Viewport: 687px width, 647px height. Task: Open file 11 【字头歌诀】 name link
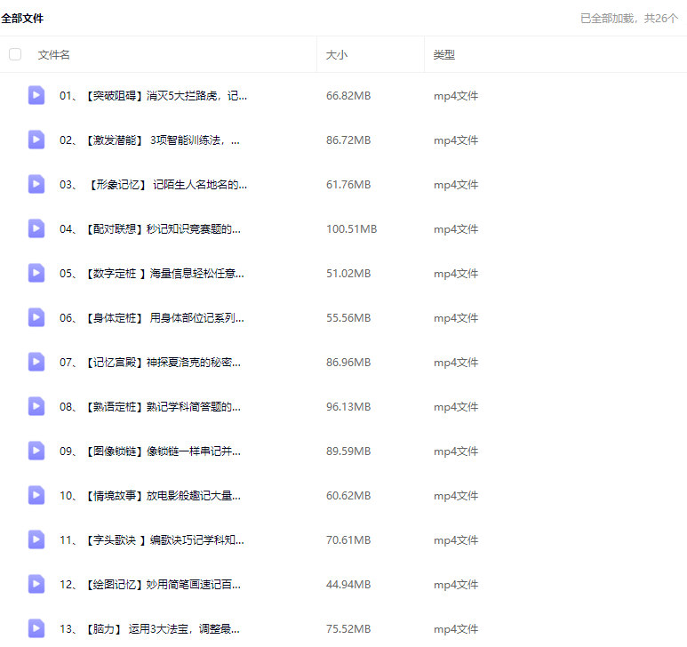[x=151, y=540]
